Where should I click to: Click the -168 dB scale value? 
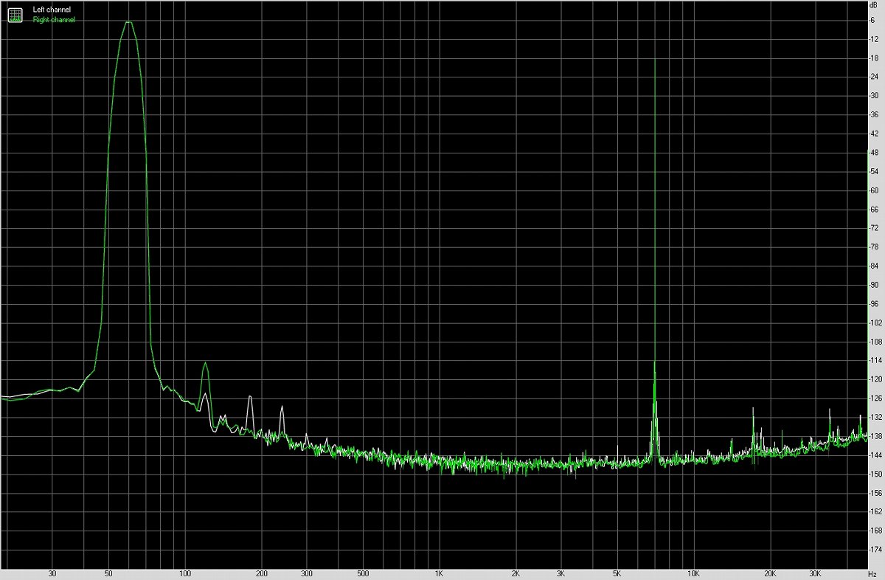(x=876, y=531)
